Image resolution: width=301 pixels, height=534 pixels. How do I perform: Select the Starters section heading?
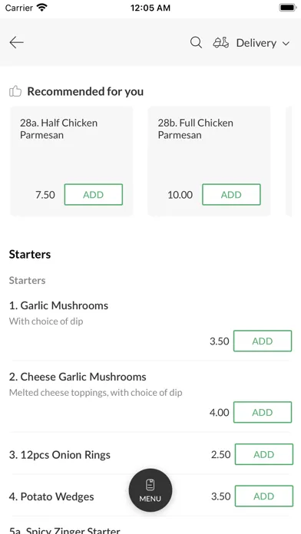30,255
